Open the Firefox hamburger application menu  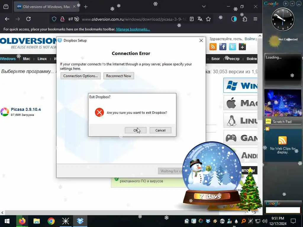[x=255, y=19]
